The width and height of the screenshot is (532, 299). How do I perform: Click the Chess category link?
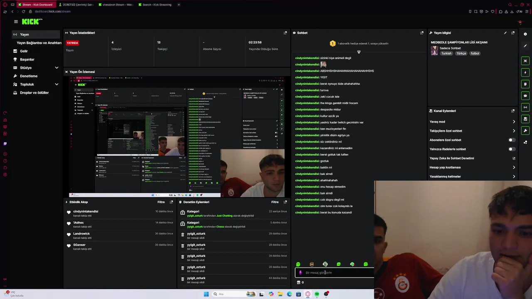click(x=220, y=227)
